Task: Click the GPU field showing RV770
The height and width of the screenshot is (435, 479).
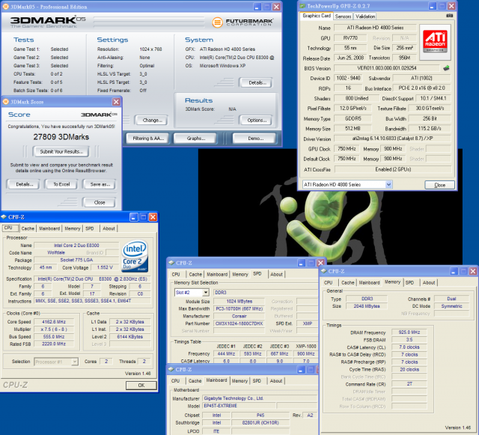Action: [350, 38]
